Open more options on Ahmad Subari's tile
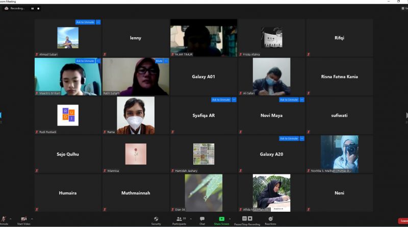The width and height of the screenshot is (408, 227). [x=98, y=22]
